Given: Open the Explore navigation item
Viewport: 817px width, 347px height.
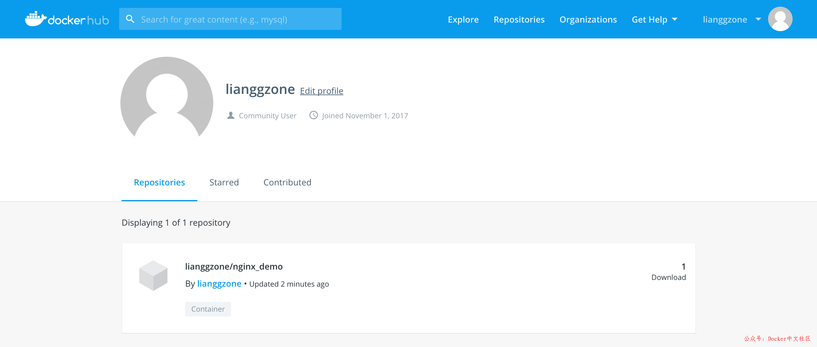Looking at the screenshot, I should pyautogui.click(x=463, y=20).
